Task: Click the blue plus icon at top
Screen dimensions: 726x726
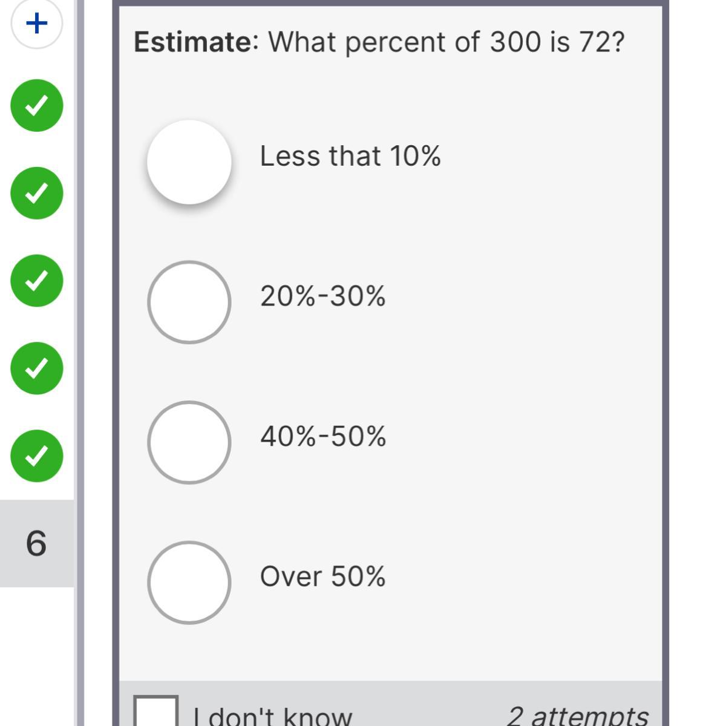Action: click(x=37, y=24)
